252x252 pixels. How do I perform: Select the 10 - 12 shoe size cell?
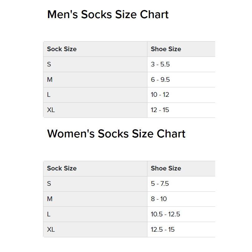coord(160,95)
